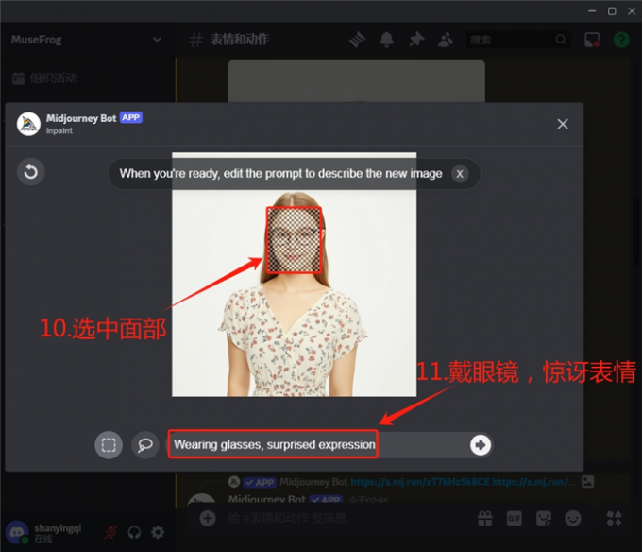Open the threads icon in channel header
Image resolution: width=642 pixels, height=552 pixels.
coord(357,40)
